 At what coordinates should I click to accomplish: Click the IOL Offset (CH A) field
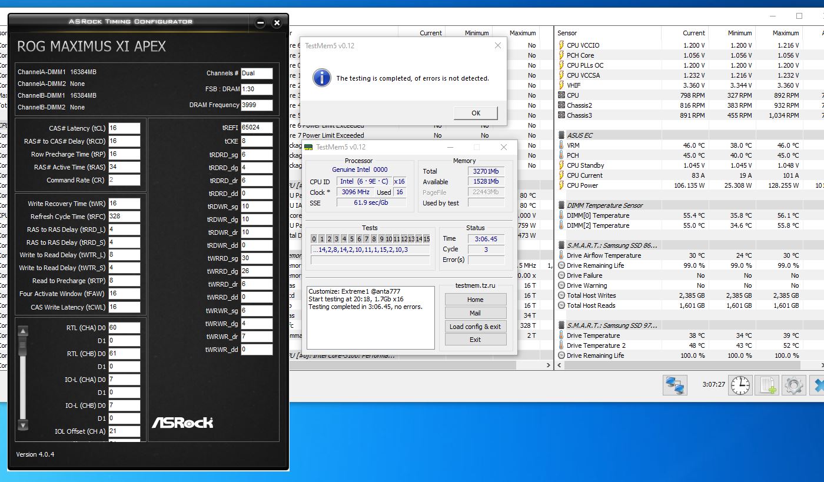(x=124, y=431)
